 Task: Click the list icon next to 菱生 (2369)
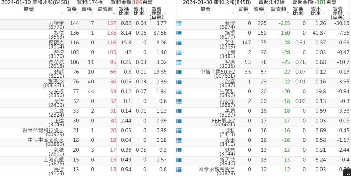click(x=179, y=43)
